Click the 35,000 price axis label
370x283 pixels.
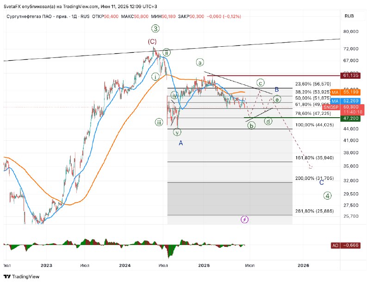(351, 166)
